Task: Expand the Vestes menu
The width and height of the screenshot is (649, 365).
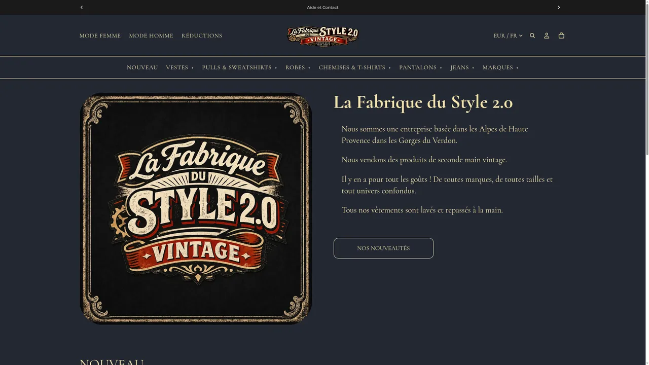Action: [180, 67]
